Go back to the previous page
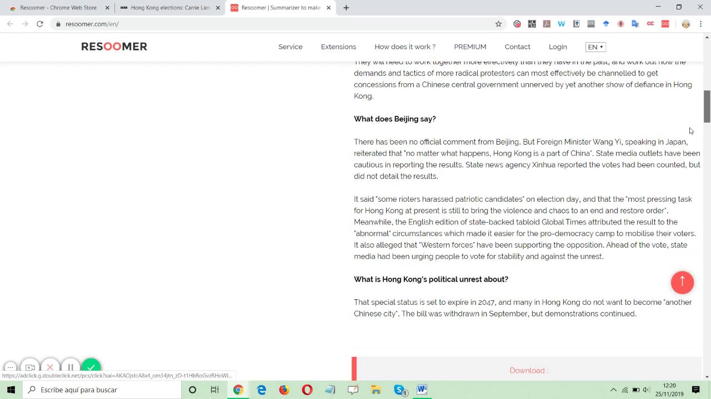Viewport: 711px width, 399px height. tap(10, 24)
